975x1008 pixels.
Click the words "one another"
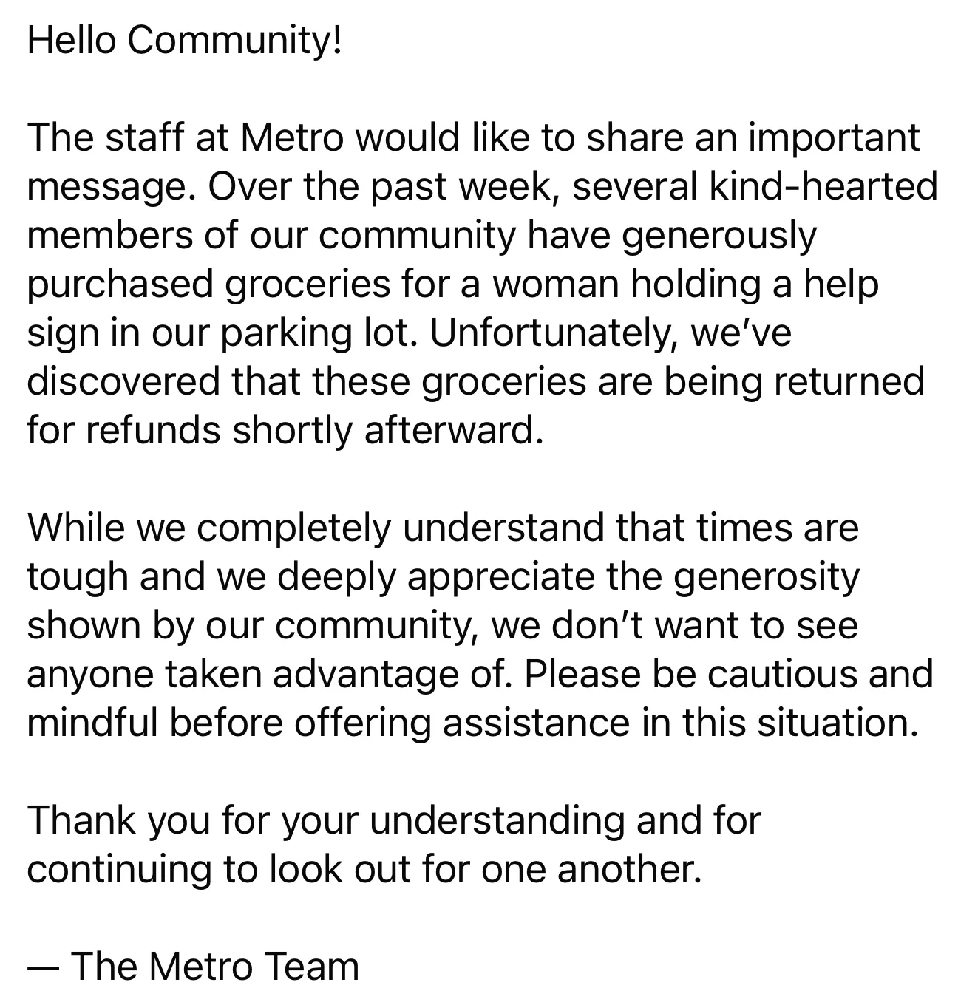[x=589, y=869]
